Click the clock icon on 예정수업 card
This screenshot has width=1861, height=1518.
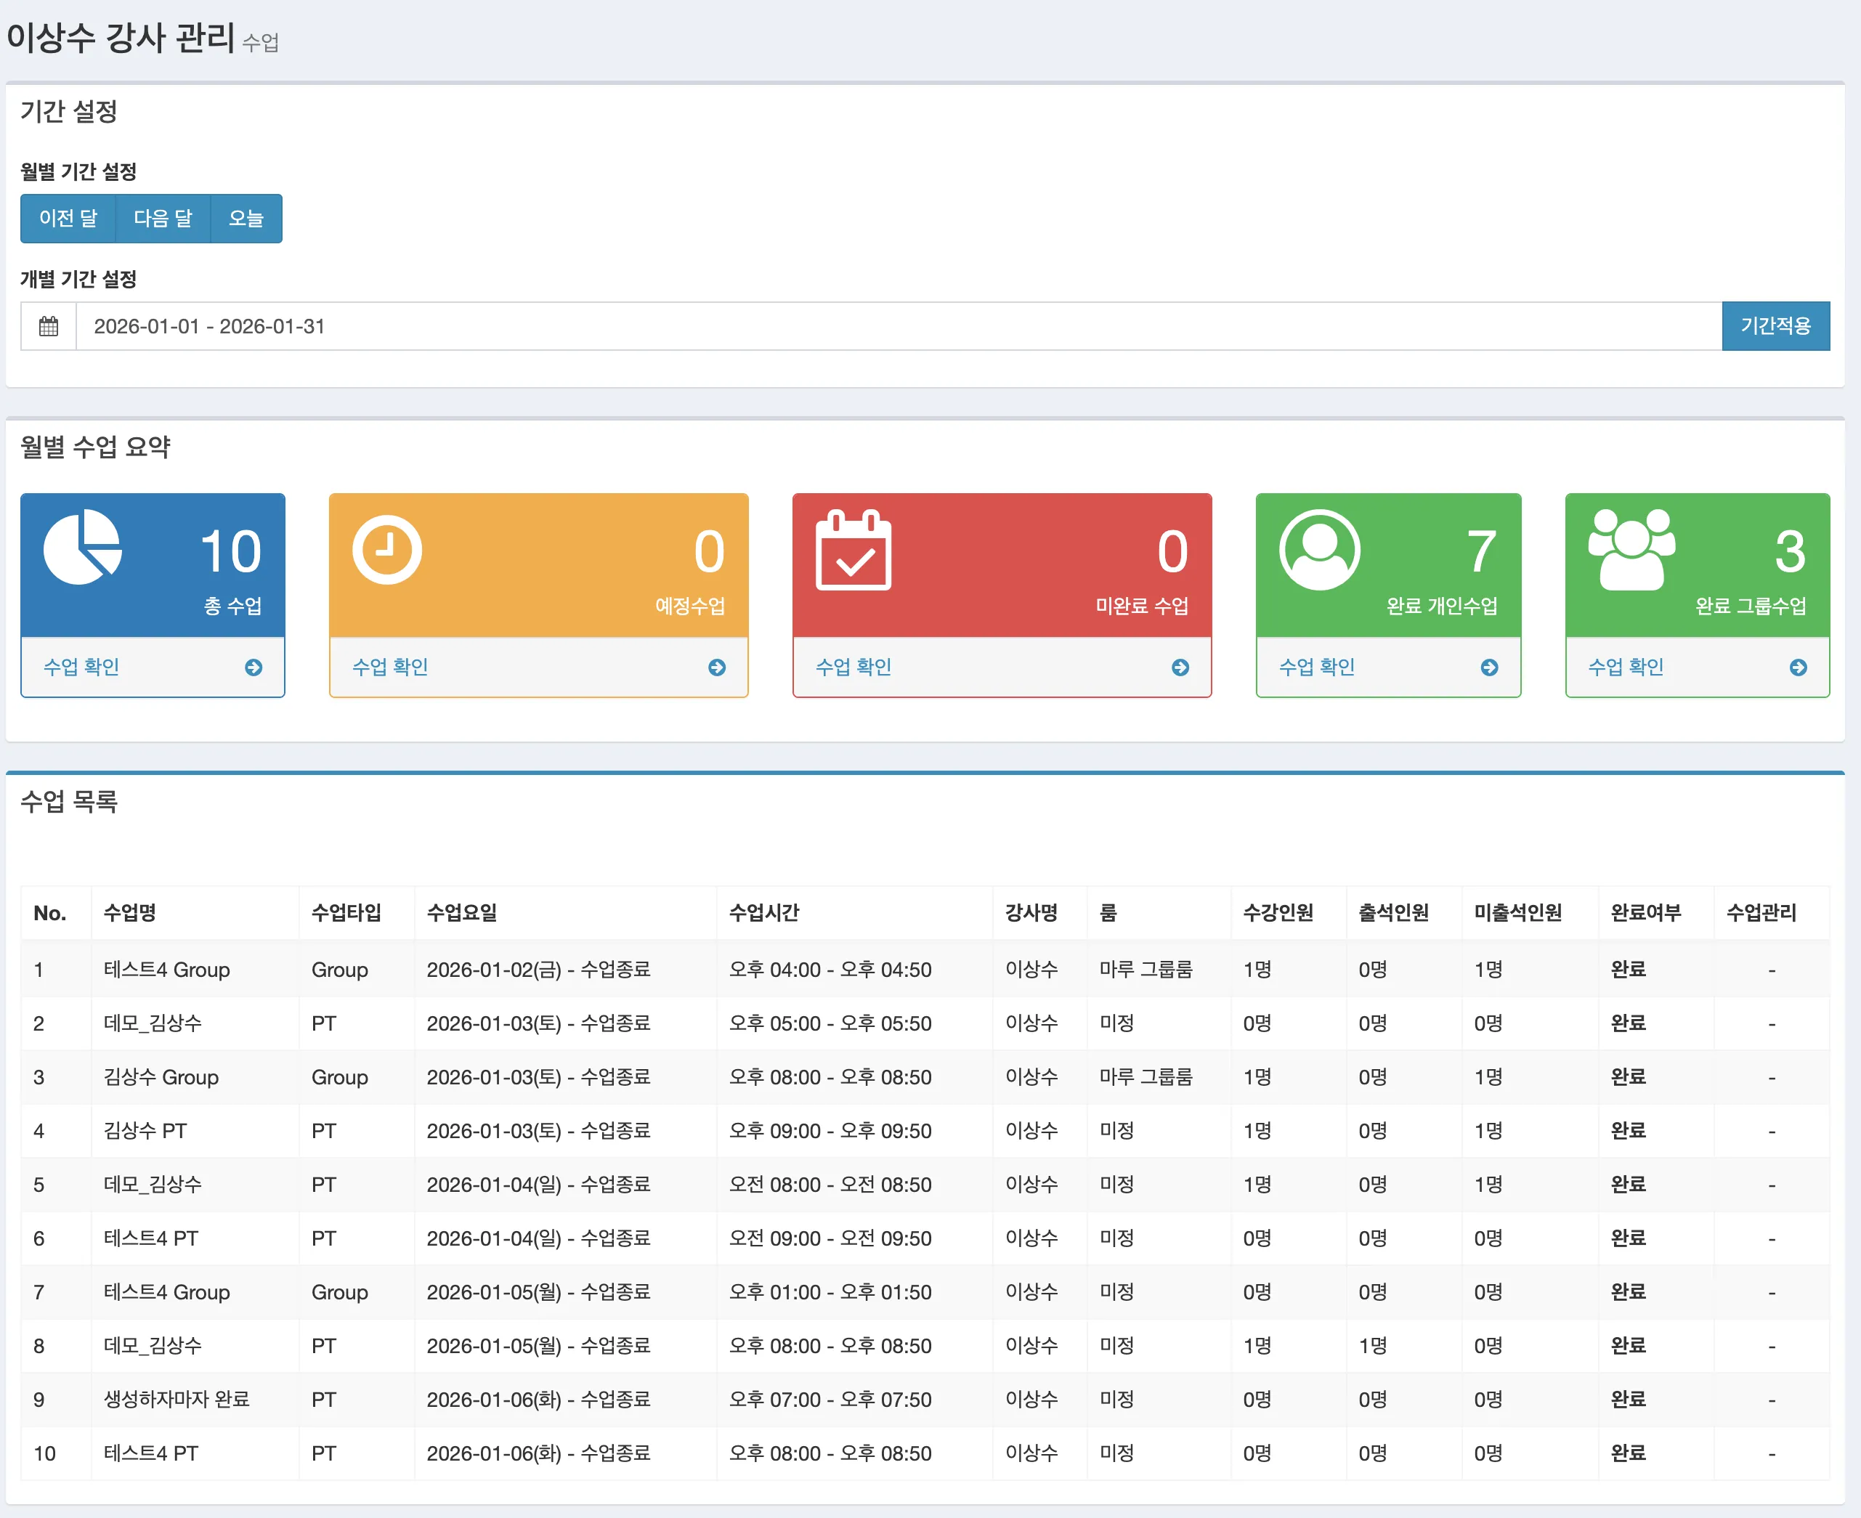pyautogui.click(x=386, y=550)
